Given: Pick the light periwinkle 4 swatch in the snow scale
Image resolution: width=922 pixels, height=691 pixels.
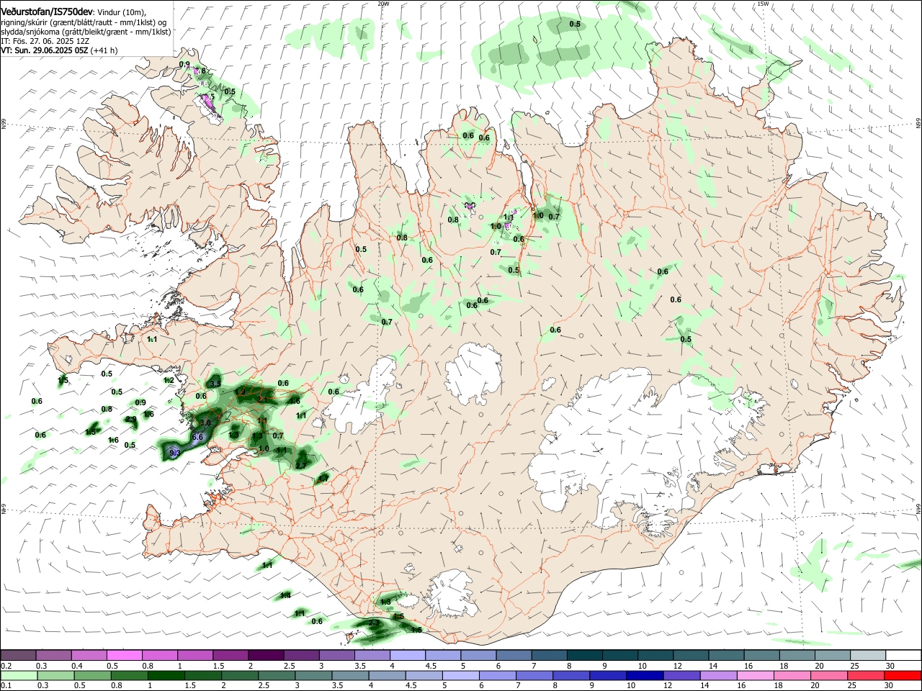Looking at the screenshot, I should (x=408, y=656).
